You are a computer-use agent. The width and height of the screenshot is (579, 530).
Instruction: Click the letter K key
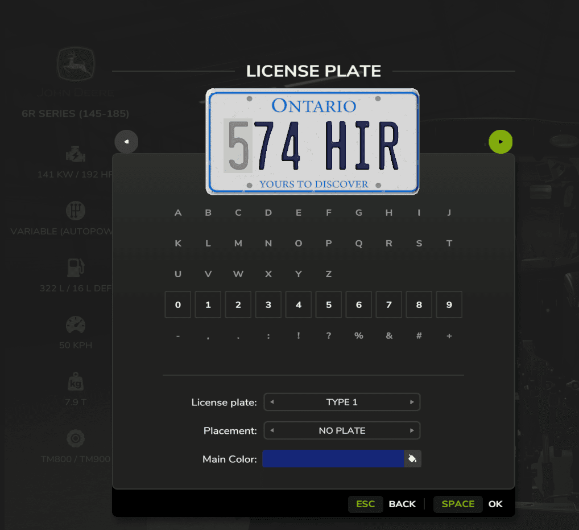coord(178,243)
